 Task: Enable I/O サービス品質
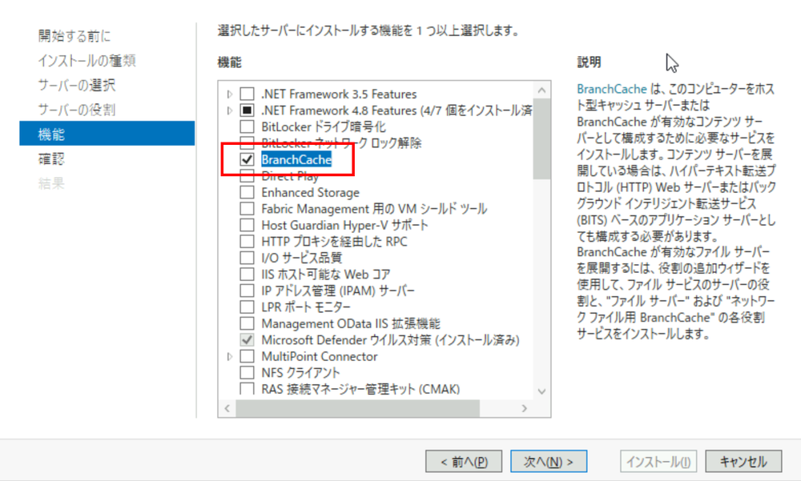(247, 258)
